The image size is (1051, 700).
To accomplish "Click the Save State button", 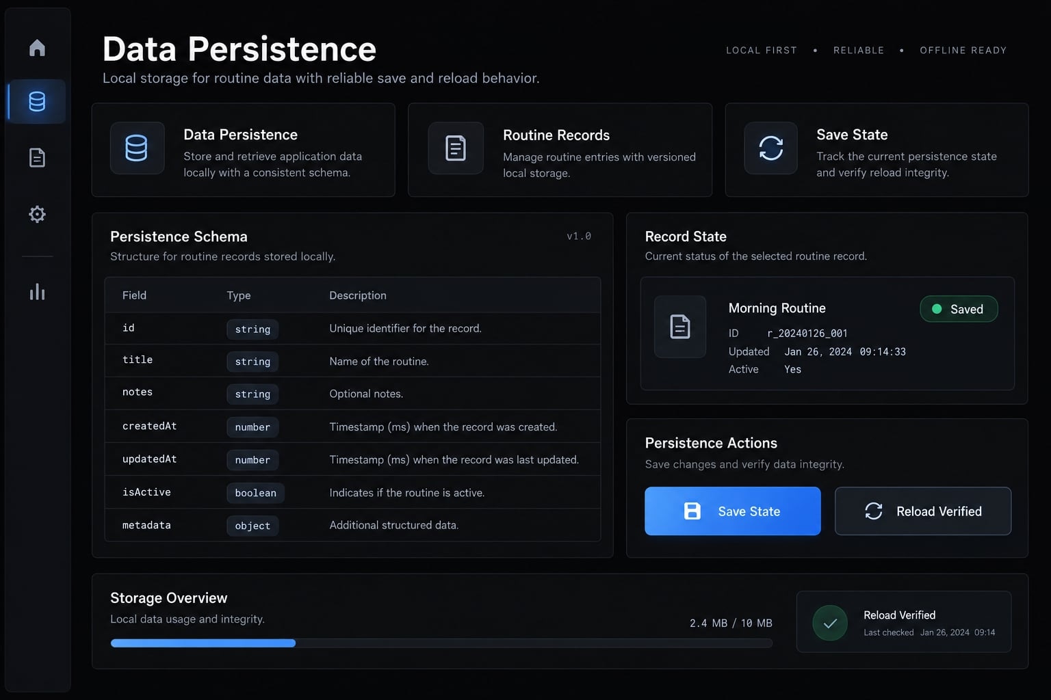I will (x=733, y=511).
